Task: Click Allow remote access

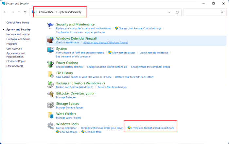Action: point(124,53)
